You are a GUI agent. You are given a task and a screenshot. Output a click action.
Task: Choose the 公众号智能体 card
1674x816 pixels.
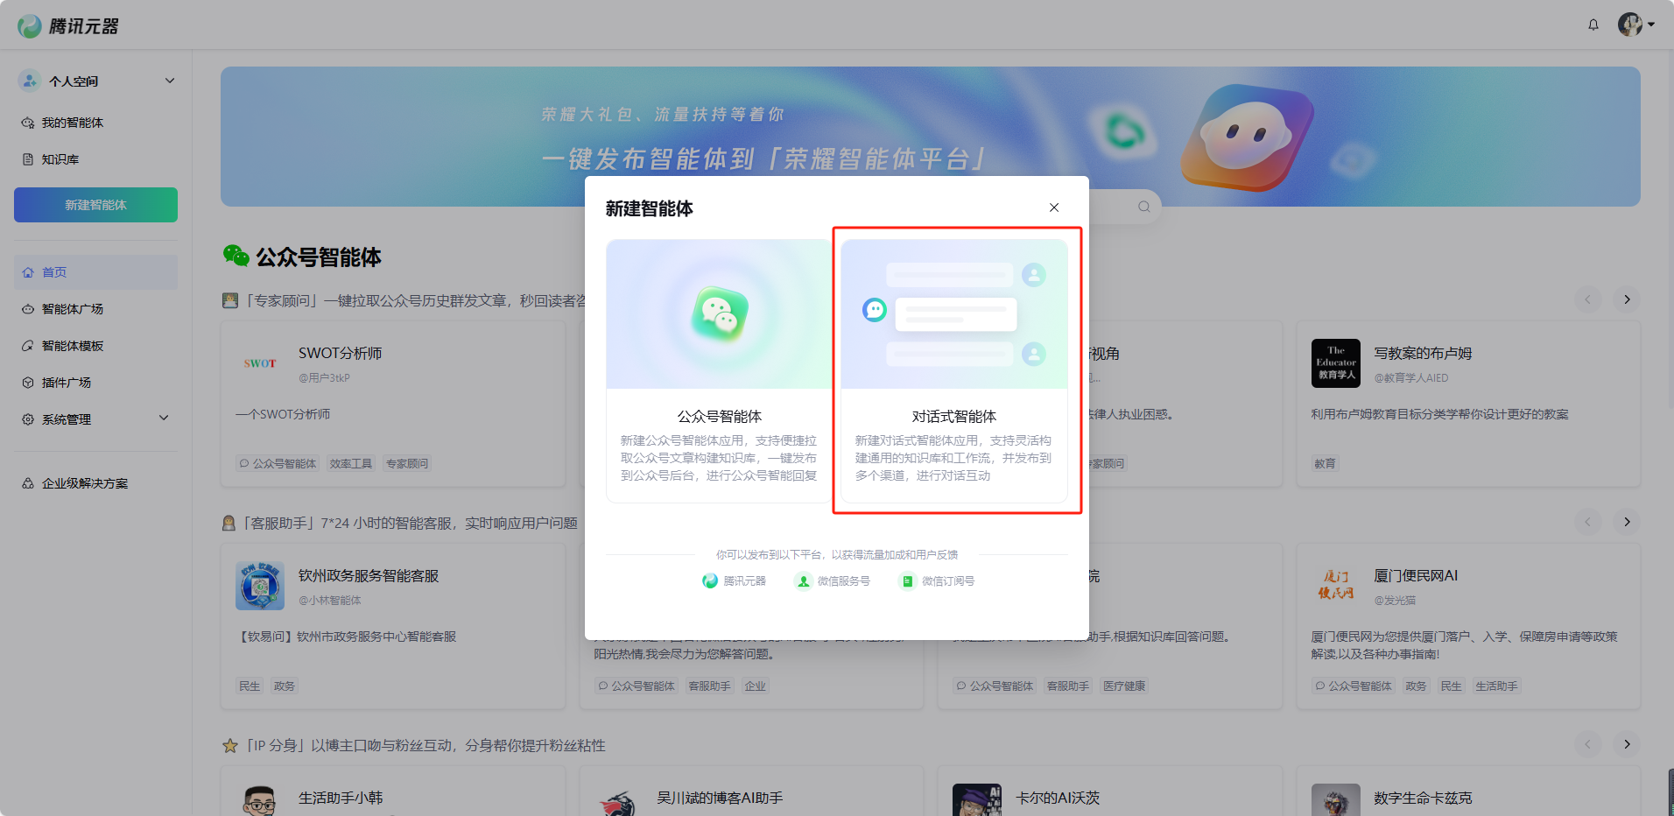point(720,371)
